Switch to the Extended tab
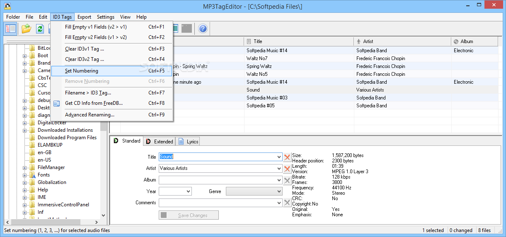 [160, 141]
